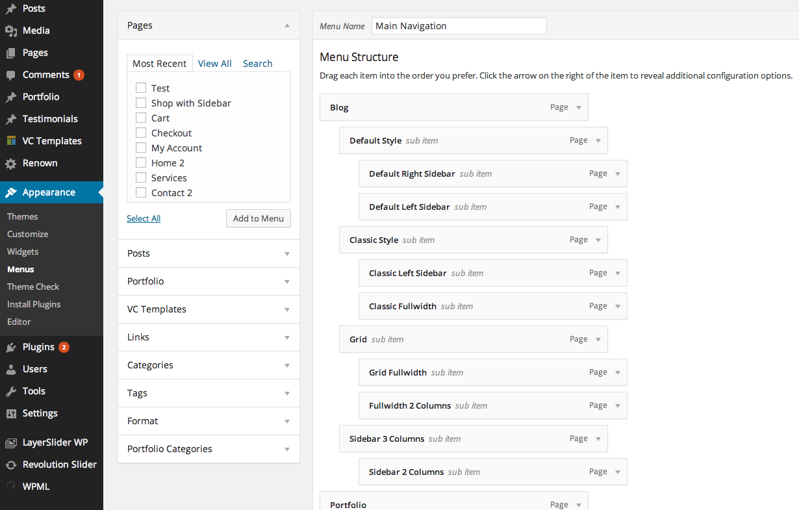This screenshot has height=510, width=799.
Task: Open Revolution Slider via its refresh icon
Action: (x=11, y=465)
